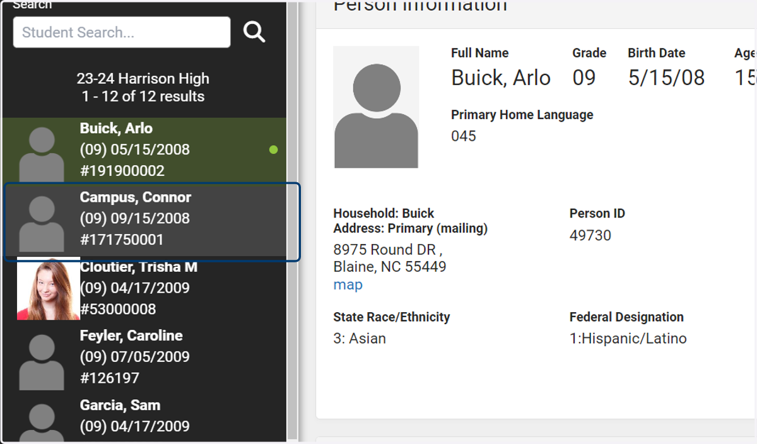Select Buick, Arlo in the results

(x=144, y=150)
